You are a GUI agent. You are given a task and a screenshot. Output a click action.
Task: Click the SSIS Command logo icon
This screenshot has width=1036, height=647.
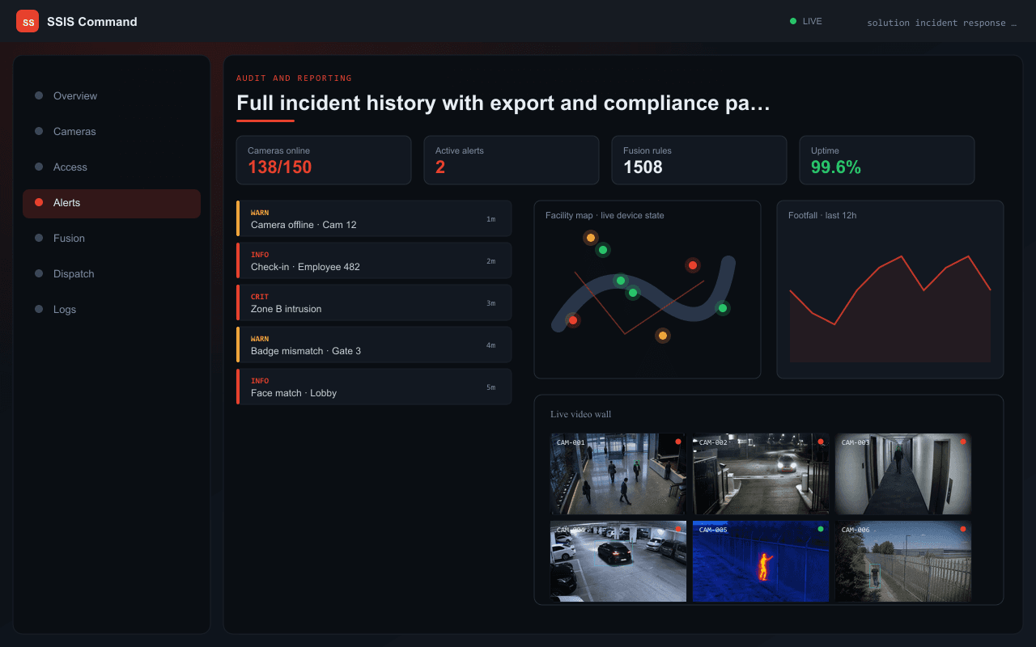pyautogui.click(x=28, y=21)
